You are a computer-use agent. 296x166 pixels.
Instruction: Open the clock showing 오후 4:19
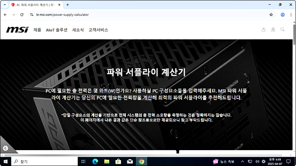pyautogui.click(x=275, y=162)
